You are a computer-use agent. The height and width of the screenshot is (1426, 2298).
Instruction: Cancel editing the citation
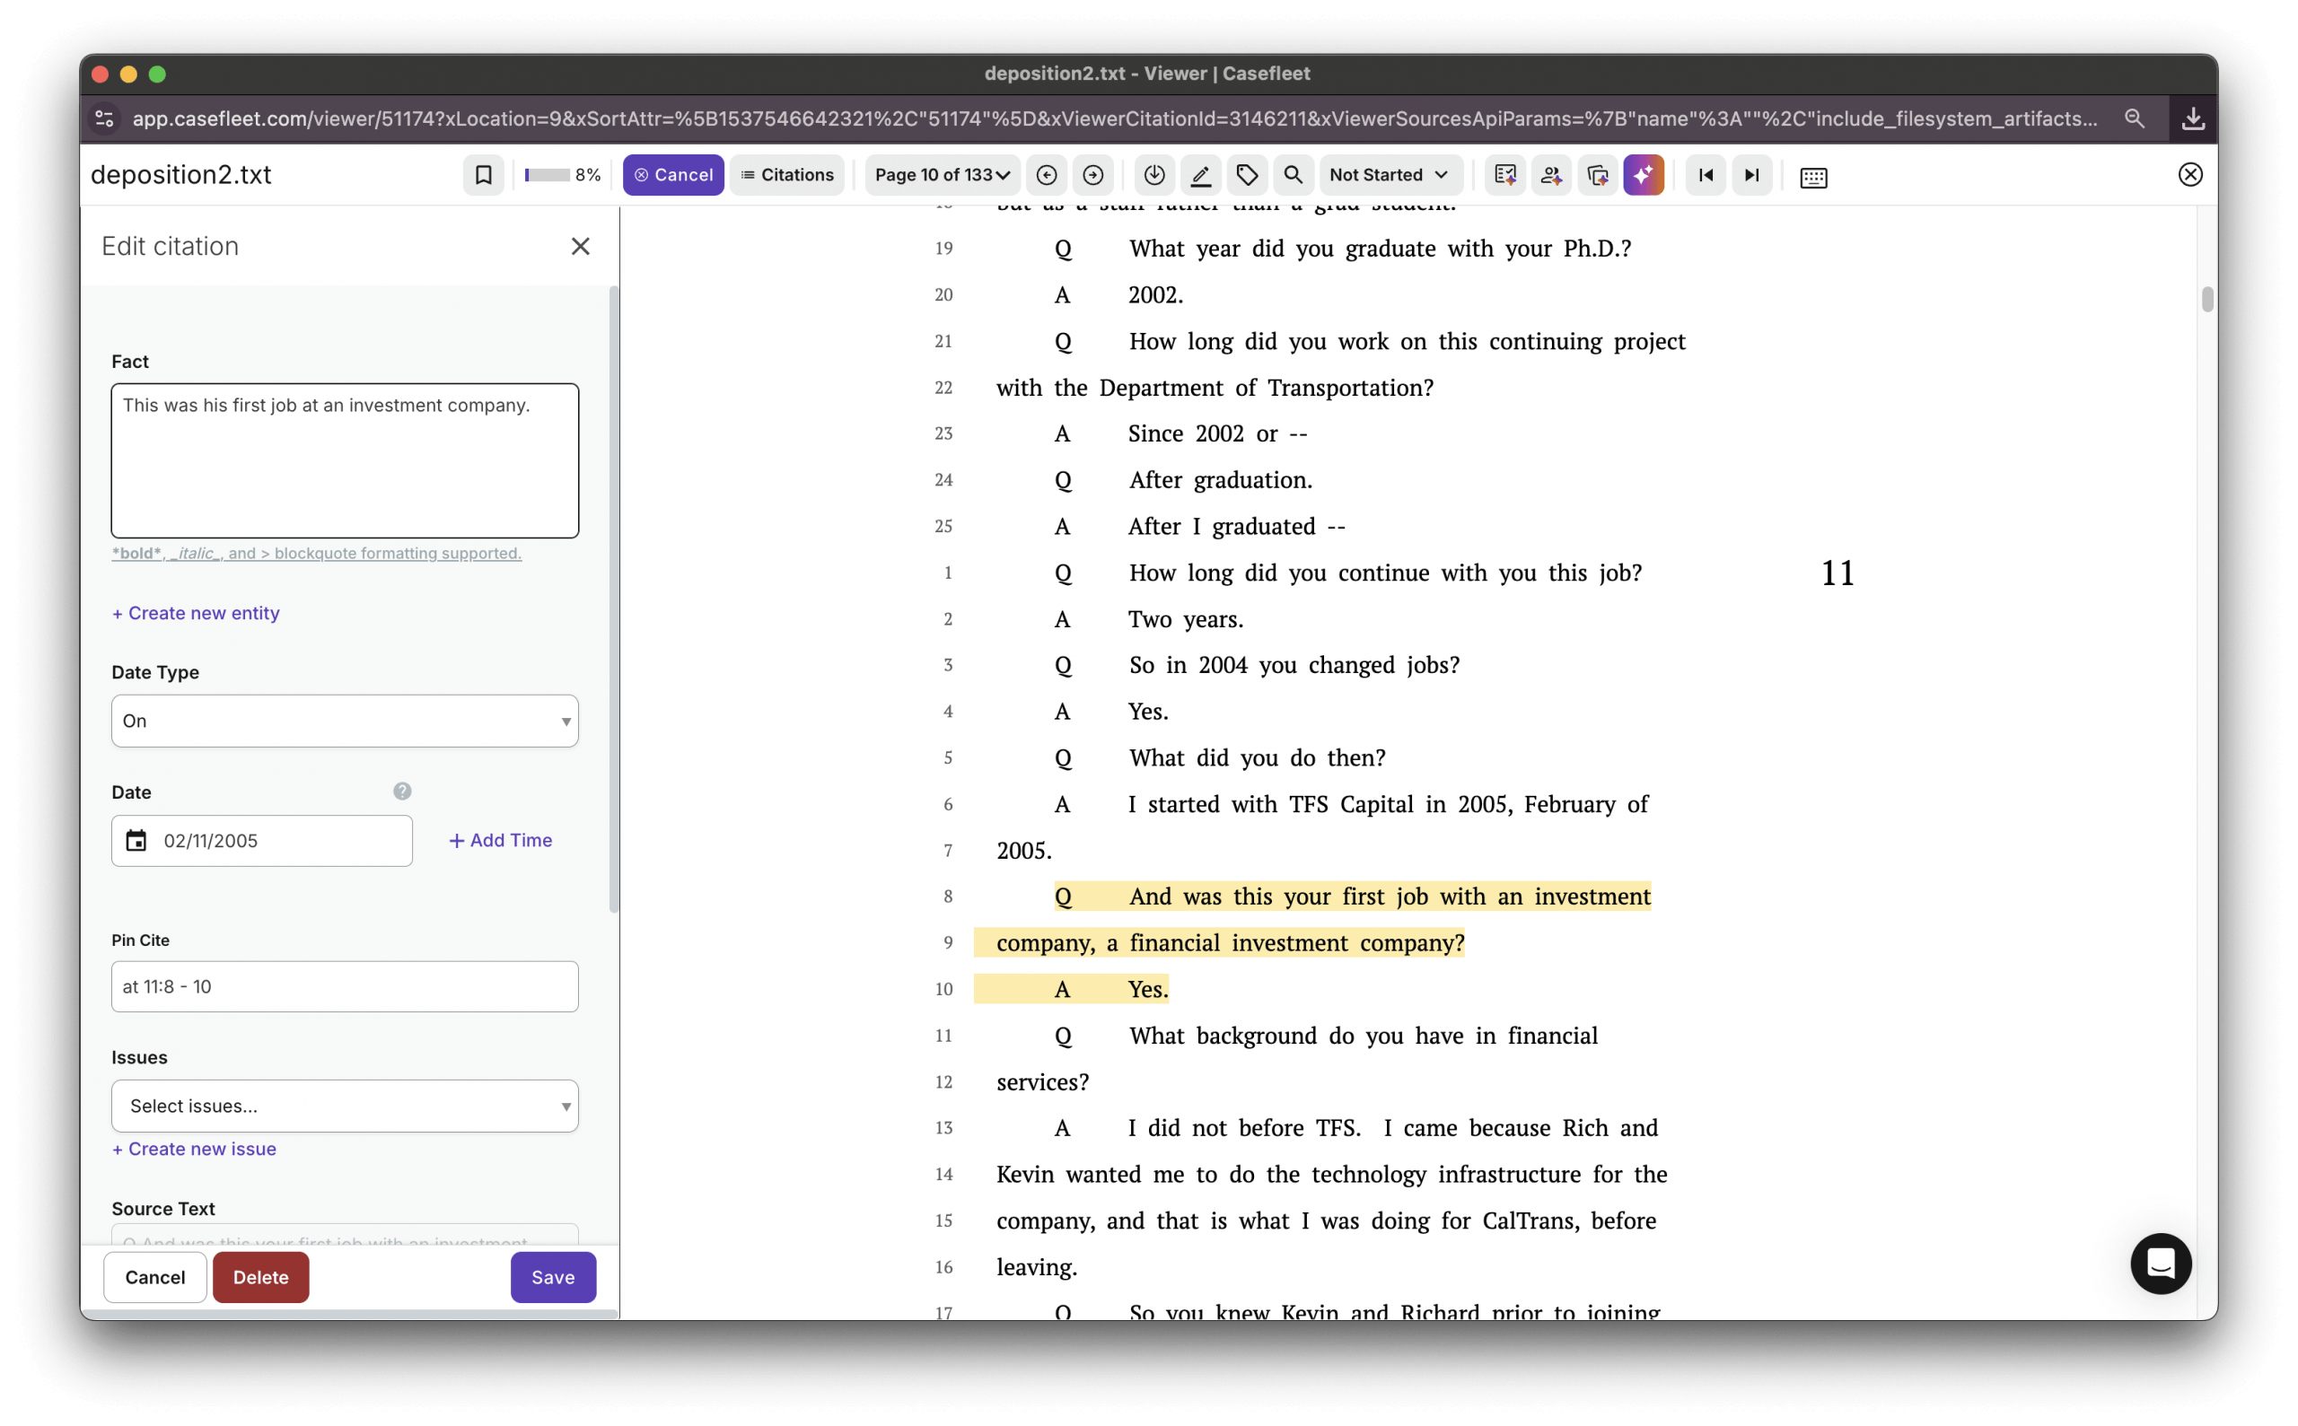point(154,1277)
